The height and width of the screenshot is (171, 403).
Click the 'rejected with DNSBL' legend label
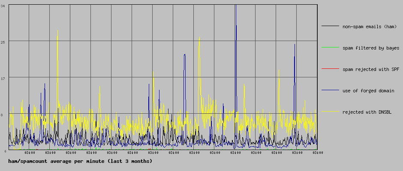pyautogui.click(x=367, y=112)
